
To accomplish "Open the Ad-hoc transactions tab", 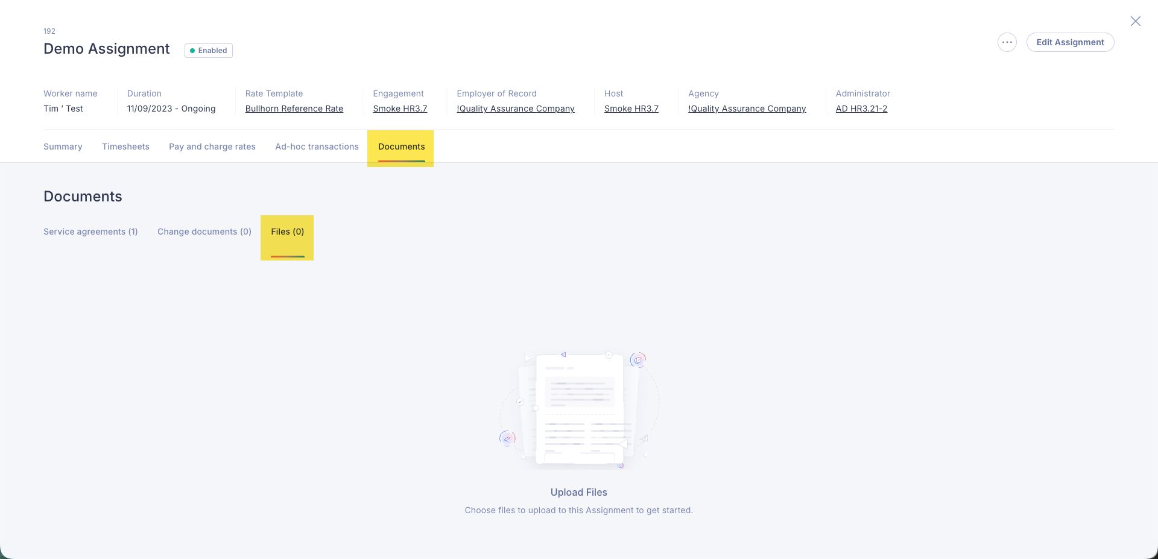I will (x=317, y=147).
